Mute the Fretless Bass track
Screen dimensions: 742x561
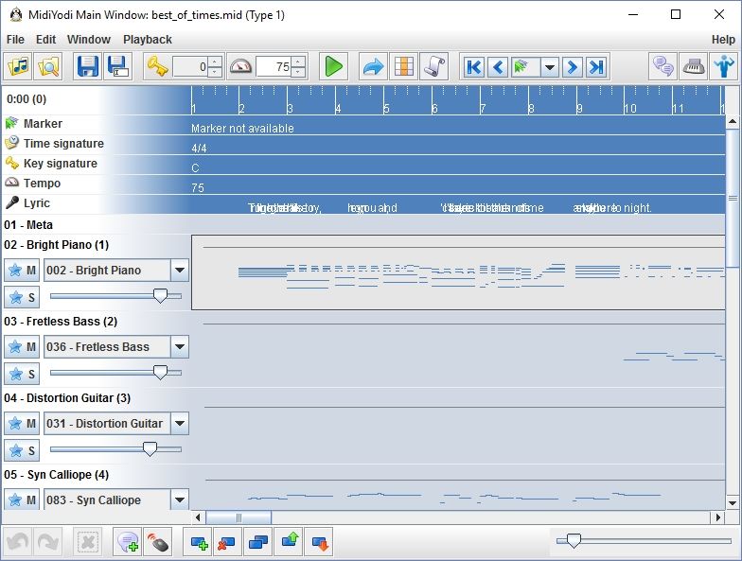click(23, 346)
